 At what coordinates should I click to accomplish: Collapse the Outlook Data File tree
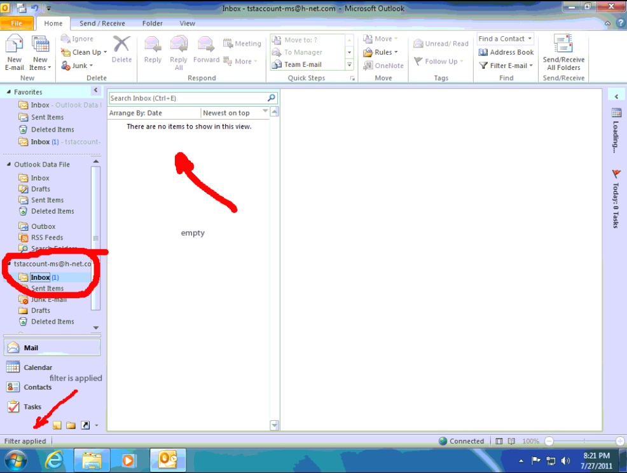point(9,165)
